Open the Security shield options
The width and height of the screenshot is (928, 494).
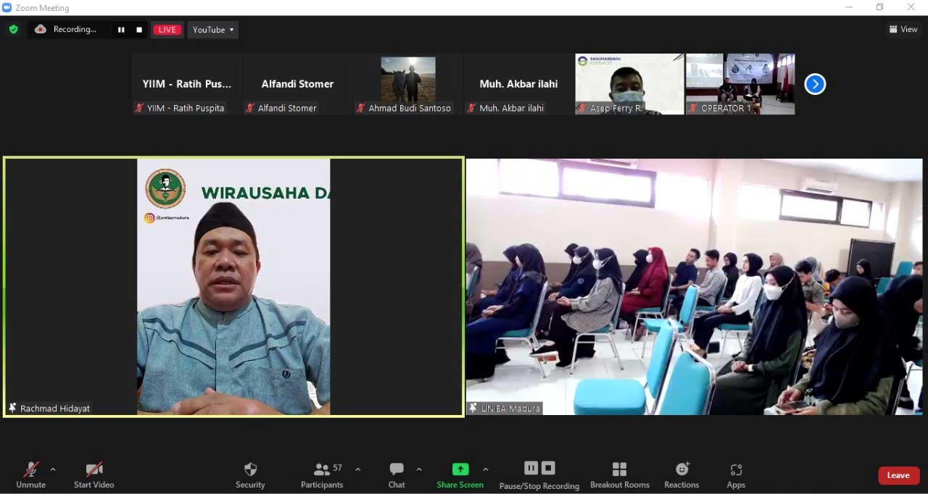click(250, 475)
